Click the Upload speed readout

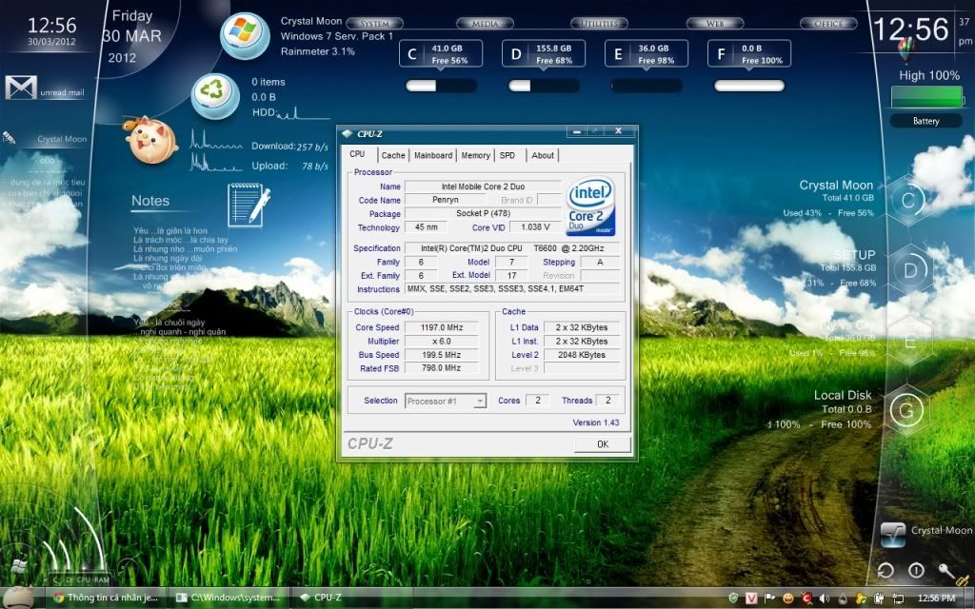pos(289,166)
